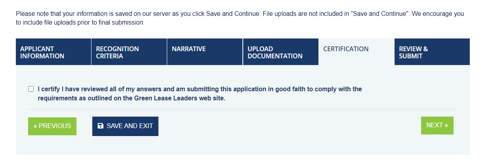Go back with the Previous button
The width and height of the screenshot is (490, 165).
point(52,126)
